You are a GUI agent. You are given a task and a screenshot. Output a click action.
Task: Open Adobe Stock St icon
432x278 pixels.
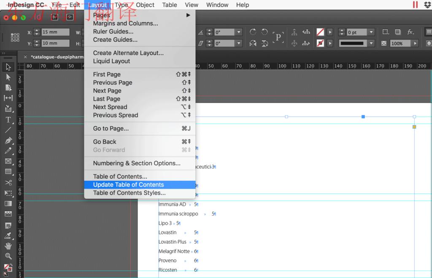[70, 17]
